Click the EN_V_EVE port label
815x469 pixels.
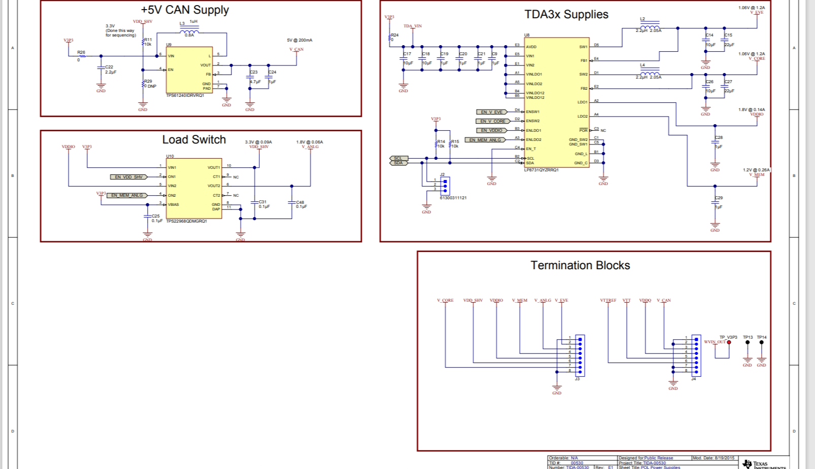pos(491,112)
